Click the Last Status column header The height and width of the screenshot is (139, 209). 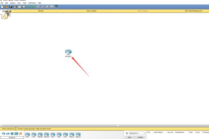pos(158,132)
